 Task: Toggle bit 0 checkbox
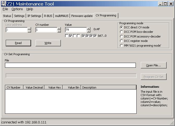coord(95,36)
